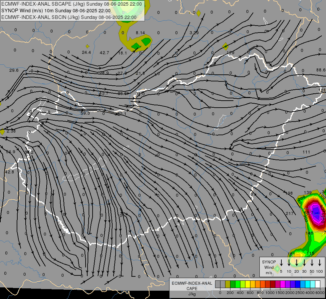Click the 54.9 value on the map
Screen dimensions: 326x299
pyautogui.click(x=11, y=152)
